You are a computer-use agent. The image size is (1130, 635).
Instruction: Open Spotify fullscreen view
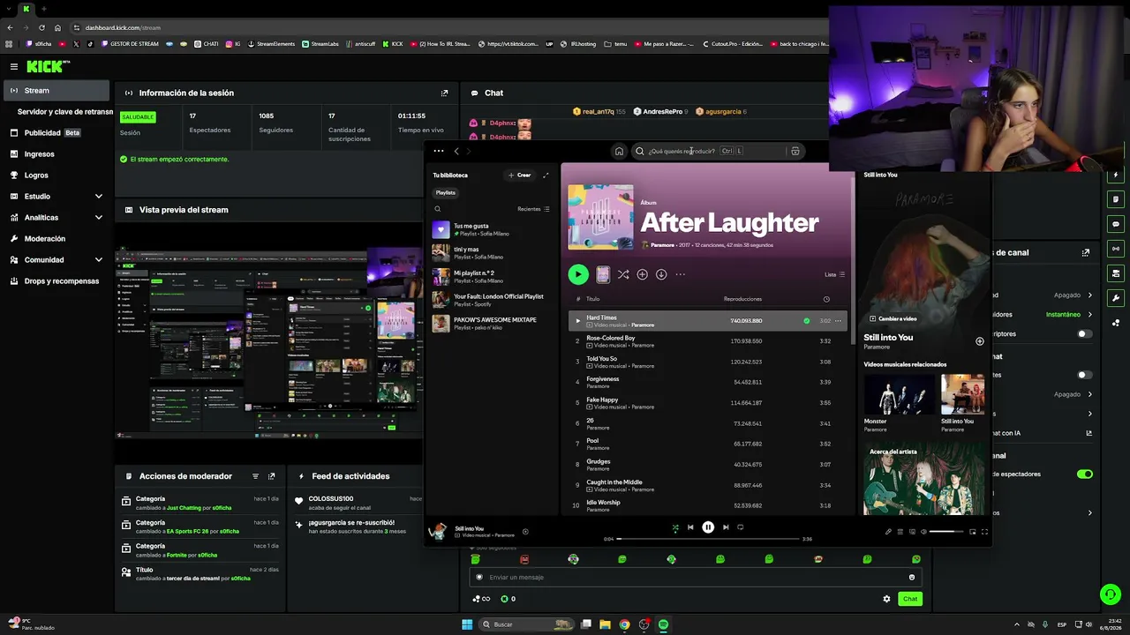tap(984, 532)
